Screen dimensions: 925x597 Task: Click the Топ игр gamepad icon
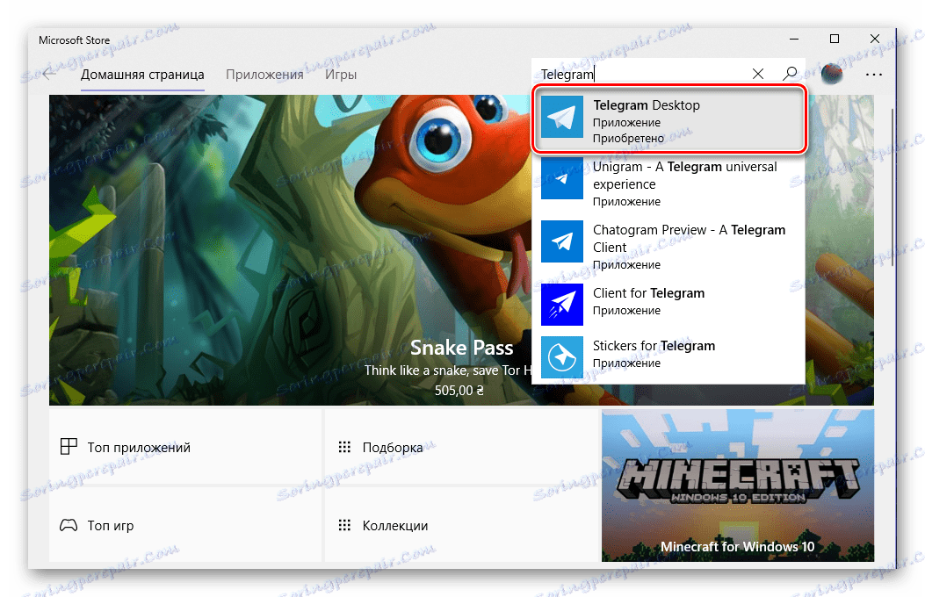69,525
